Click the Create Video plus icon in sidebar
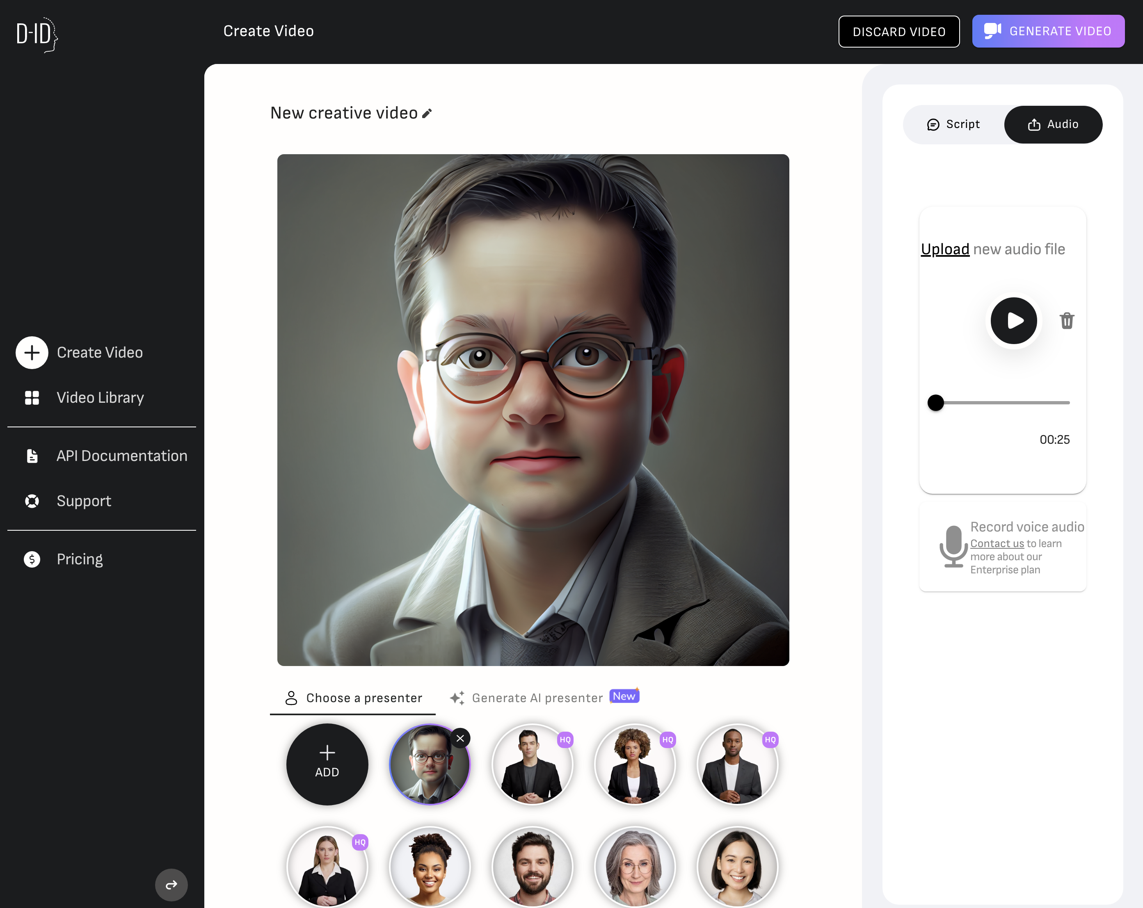1143x908 pixels. [32, 352]
